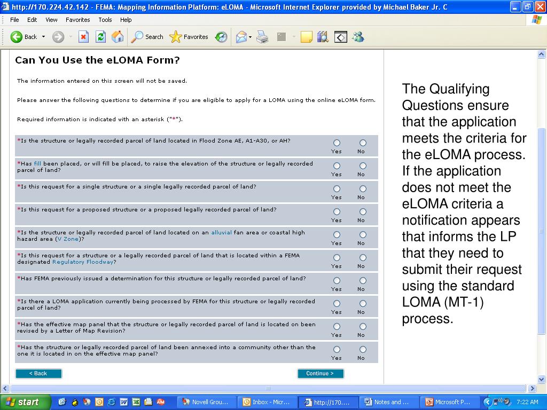Viewport: 547px width, 410px height.
Task: Select Yes for the fill placed question
Action: [337, 165]
